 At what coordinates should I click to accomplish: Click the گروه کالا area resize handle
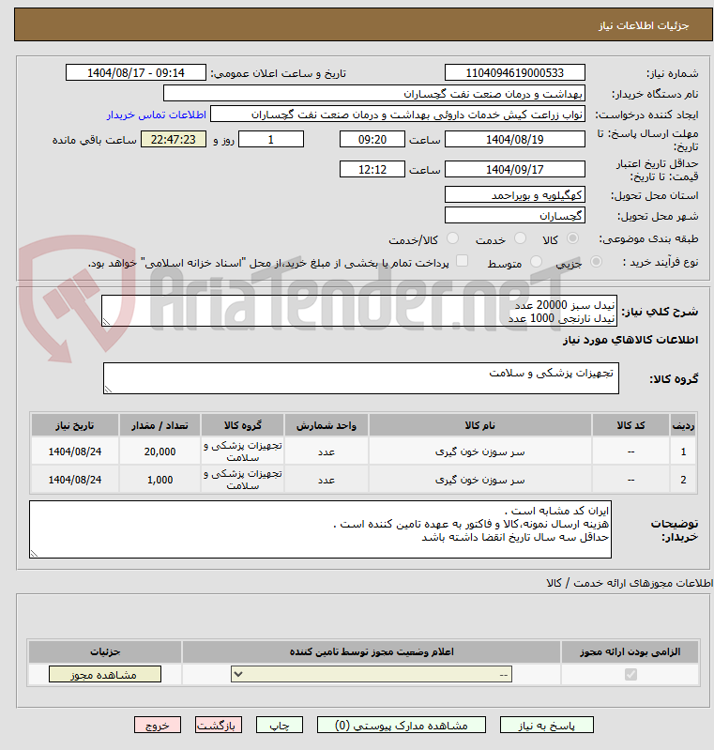point(109,390)
